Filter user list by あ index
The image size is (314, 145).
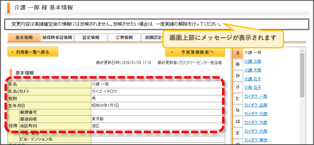(x=238, y=65)
